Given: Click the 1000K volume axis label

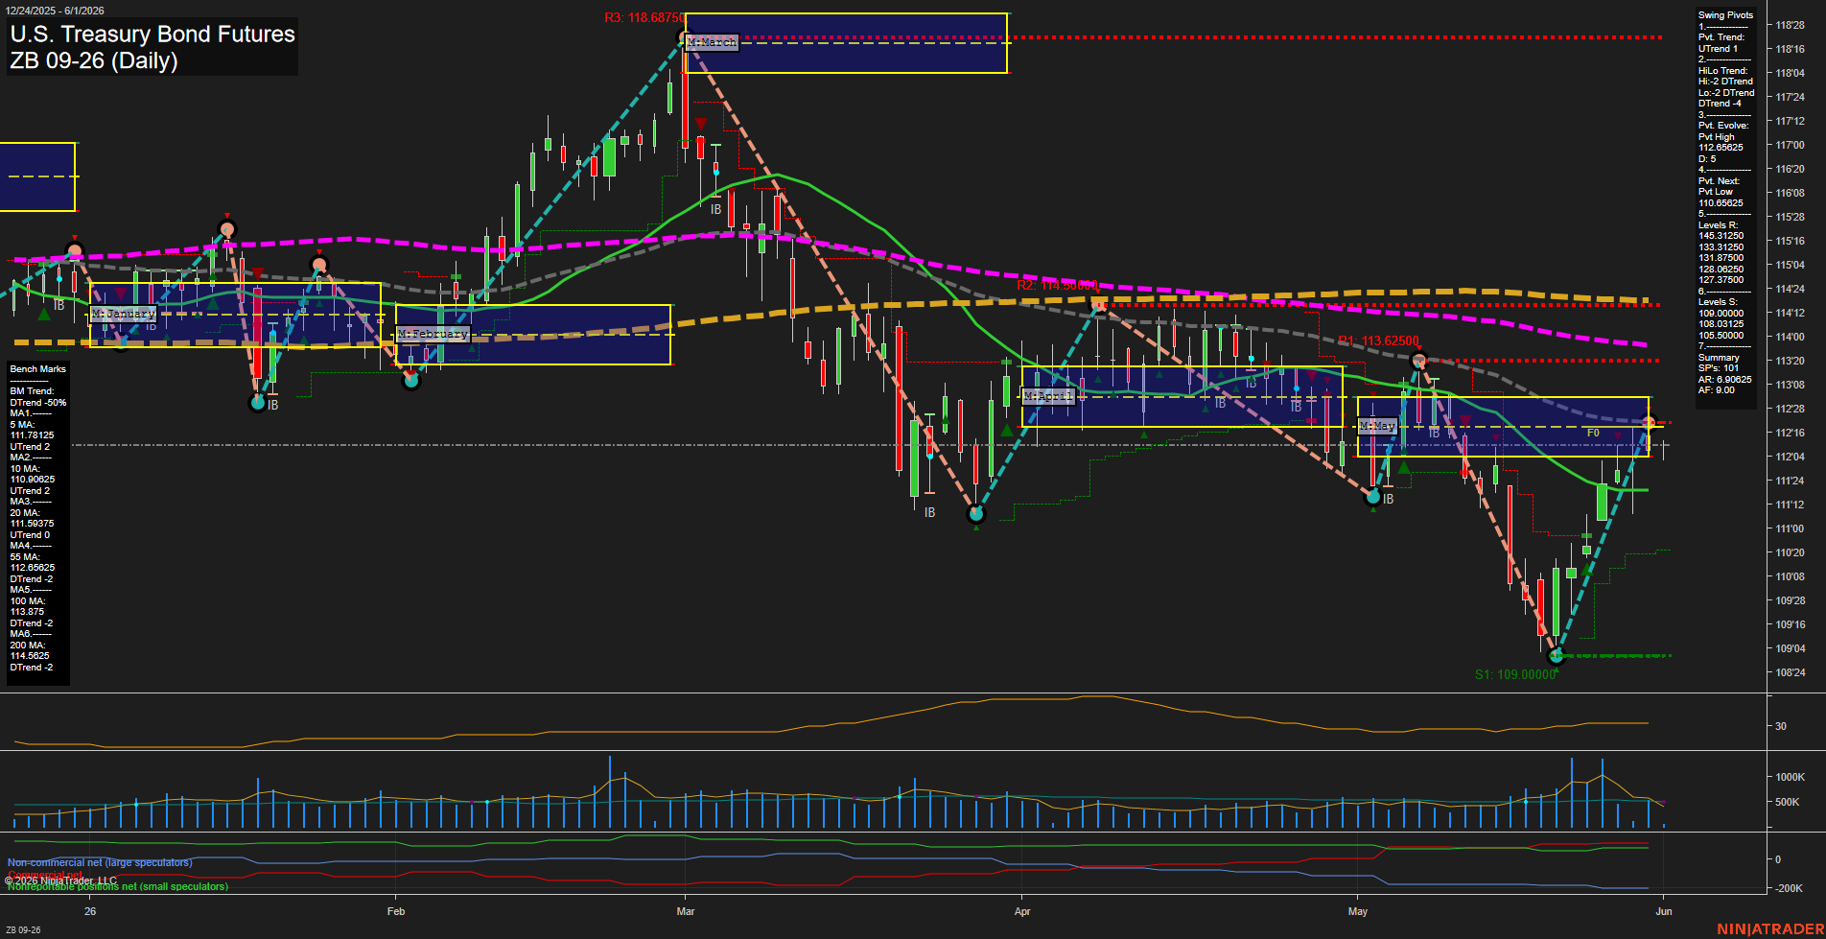Looking at the screenshot, I should [1791, 778].
